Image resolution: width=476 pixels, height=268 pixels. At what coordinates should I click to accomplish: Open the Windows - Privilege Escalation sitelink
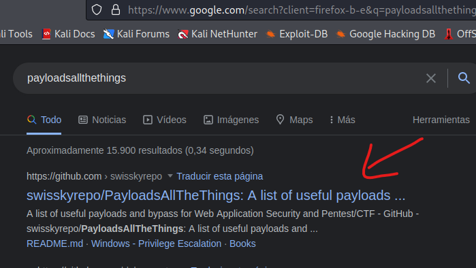tap(157, 244)
